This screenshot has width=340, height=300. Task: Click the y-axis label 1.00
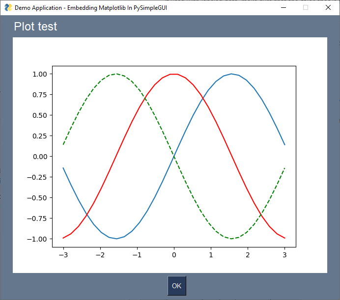point(40,74)
